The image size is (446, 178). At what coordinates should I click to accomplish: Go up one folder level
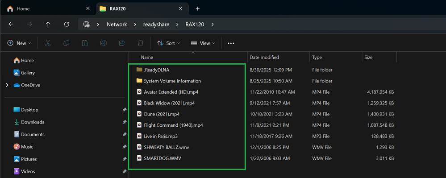pos(48,25)
